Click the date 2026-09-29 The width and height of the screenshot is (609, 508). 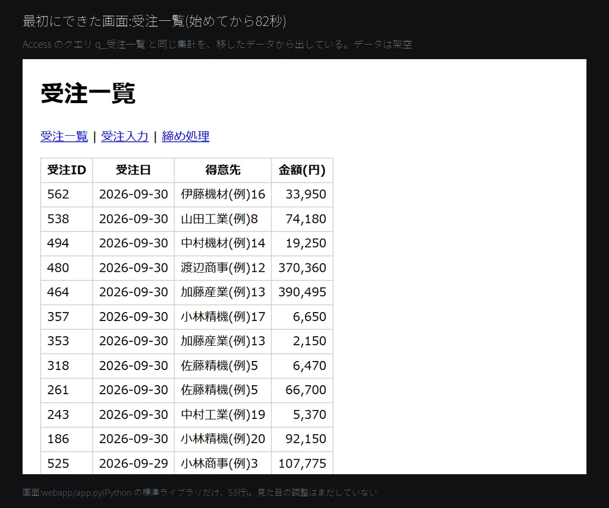[133, 463]
